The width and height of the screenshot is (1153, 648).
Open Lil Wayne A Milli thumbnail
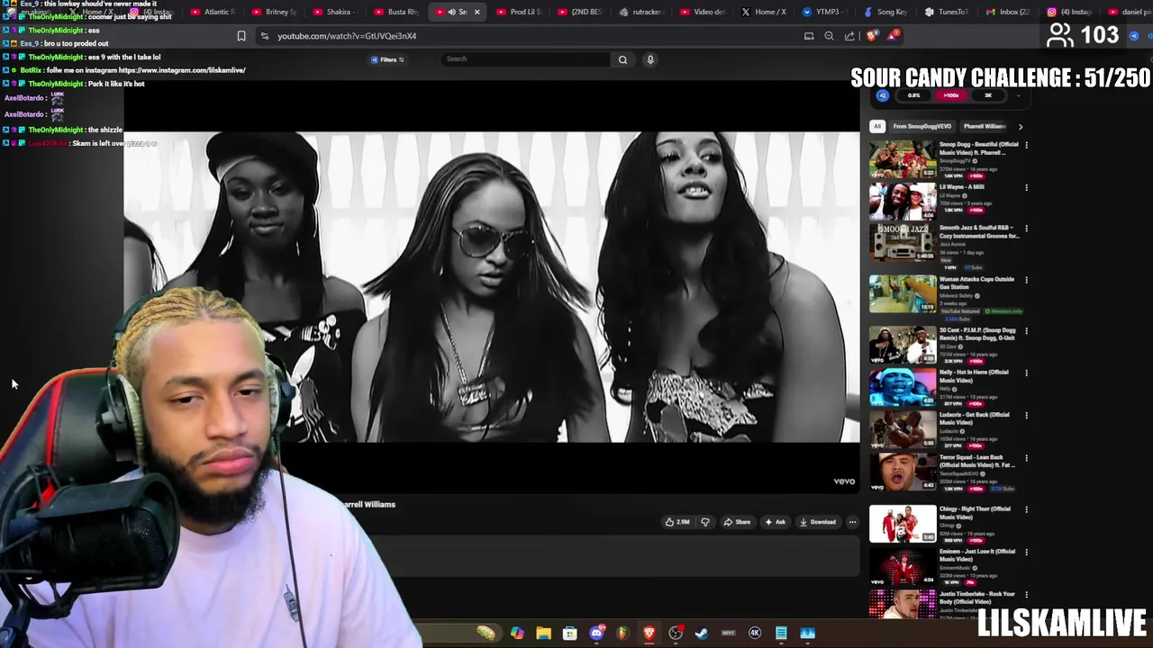(903, 202)
